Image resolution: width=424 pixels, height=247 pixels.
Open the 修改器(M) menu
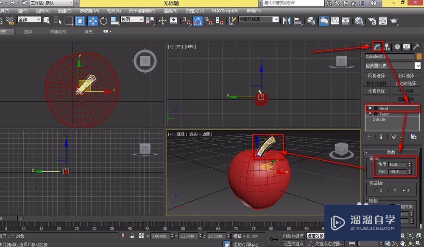click(89, 11)
